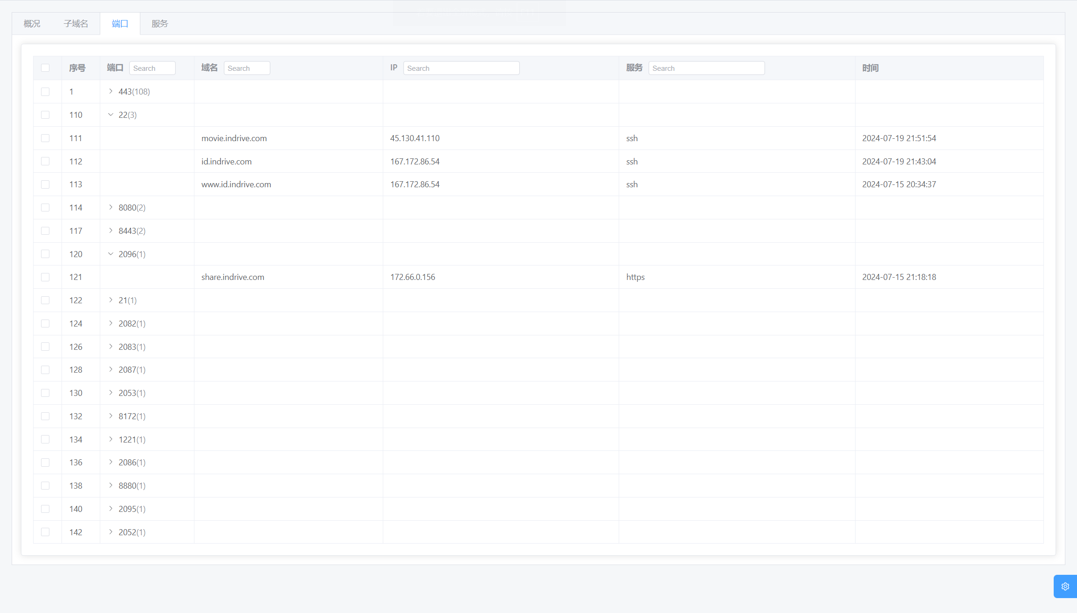Screen dimensions: 1077x613
Task: Open the settings gear button
Action: pyautogui.click(x=1065, y=586)
